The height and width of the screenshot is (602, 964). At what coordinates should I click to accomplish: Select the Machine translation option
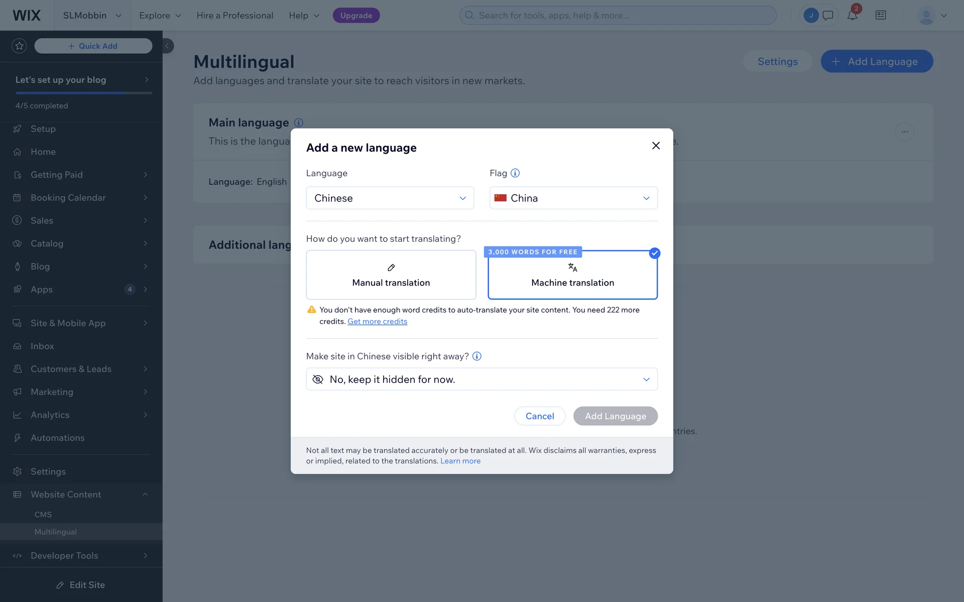click(572, 275)
